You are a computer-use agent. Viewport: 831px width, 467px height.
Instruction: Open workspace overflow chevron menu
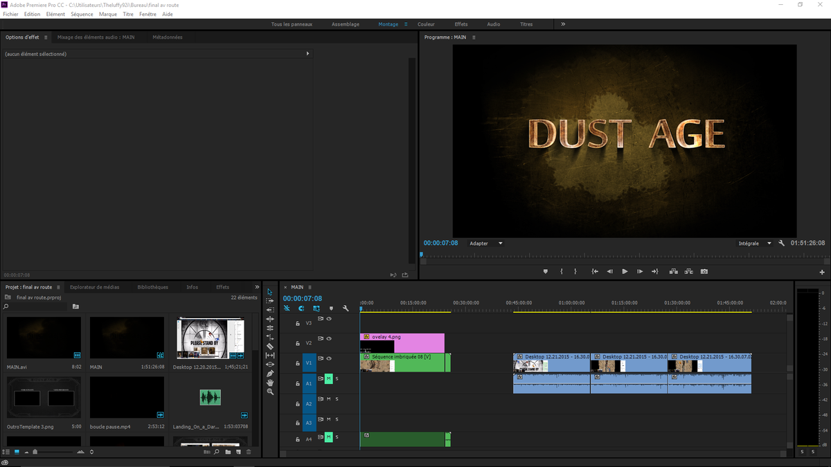[x=563, y=24]
